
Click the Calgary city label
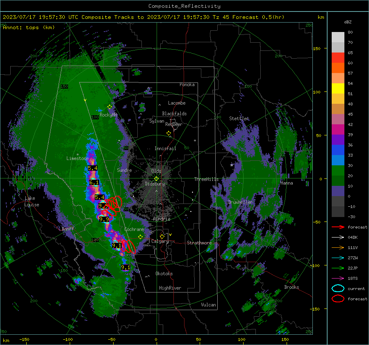point(160,241)
